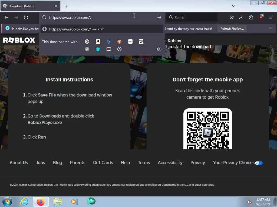Click the gray magnifier search engine icon
This screenshot has width=277, height=207.
(x=87, y=49)
